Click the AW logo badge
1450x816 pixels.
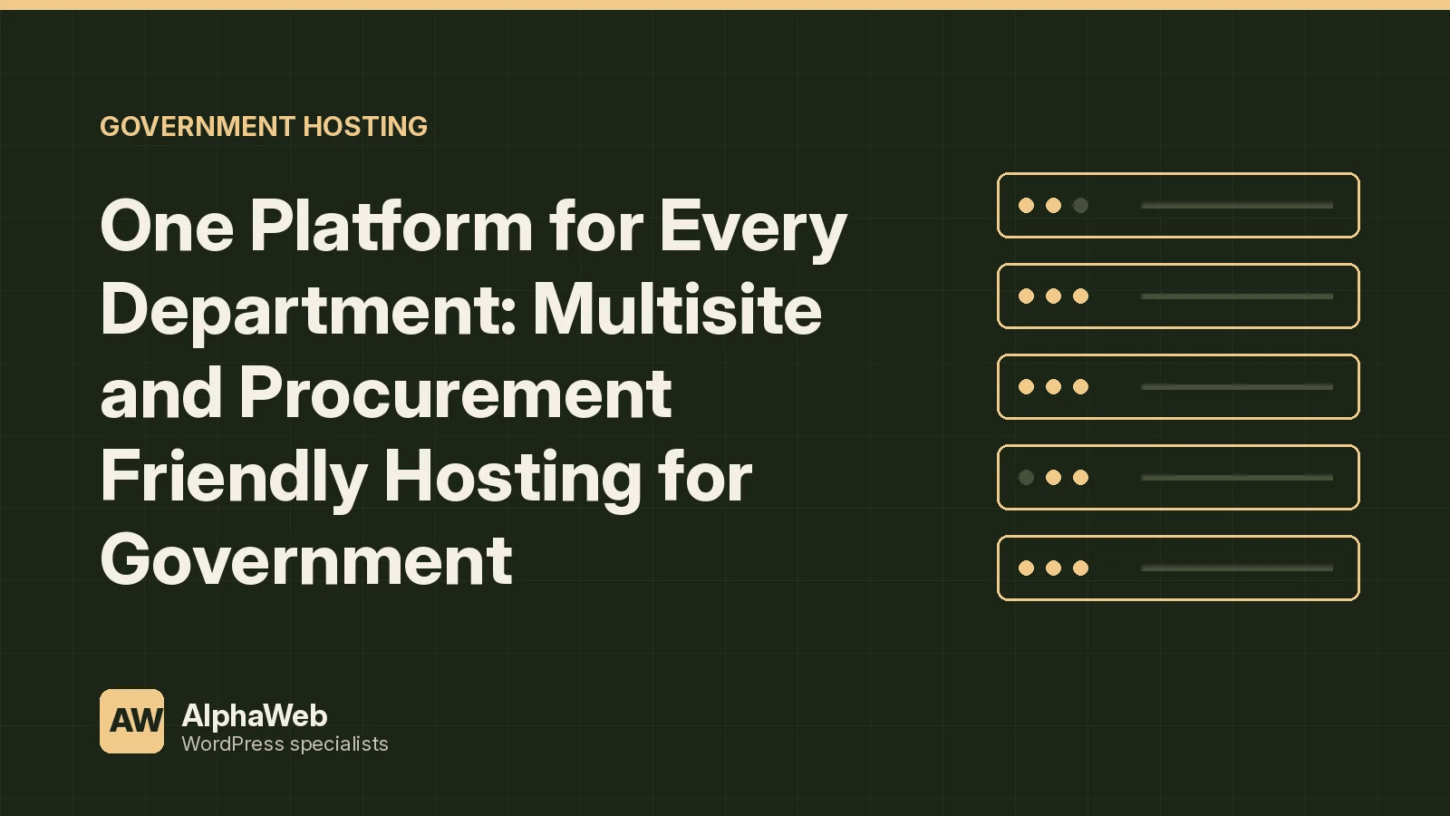[x=132, y=721]
